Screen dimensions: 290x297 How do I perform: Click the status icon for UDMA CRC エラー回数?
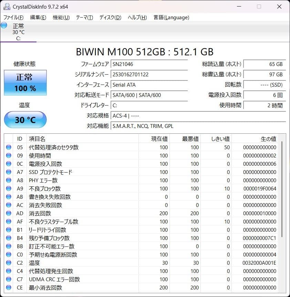[x=9, y=279]
